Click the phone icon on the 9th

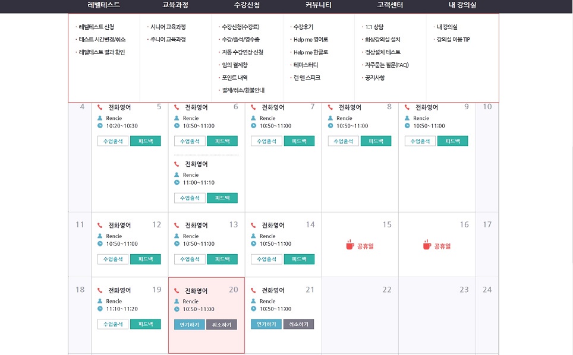click(x=408, y=107)
